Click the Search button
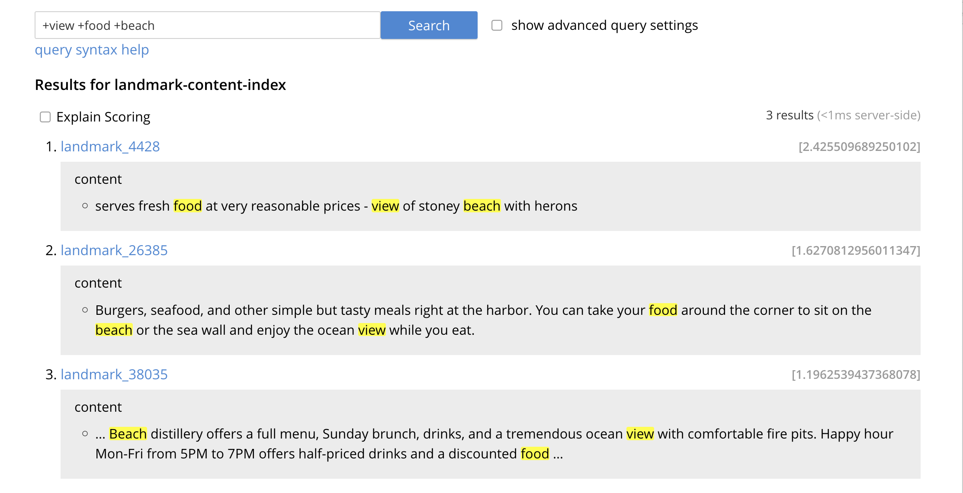This screenshot has height=493, width=963. coord(430,25)
